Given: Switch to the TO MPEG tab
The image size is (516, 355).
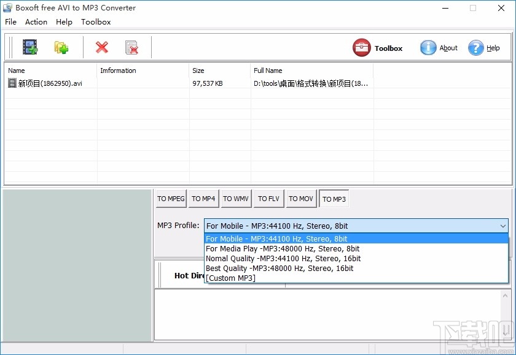Looking at the screenshot, I should [x=171, y=199].
